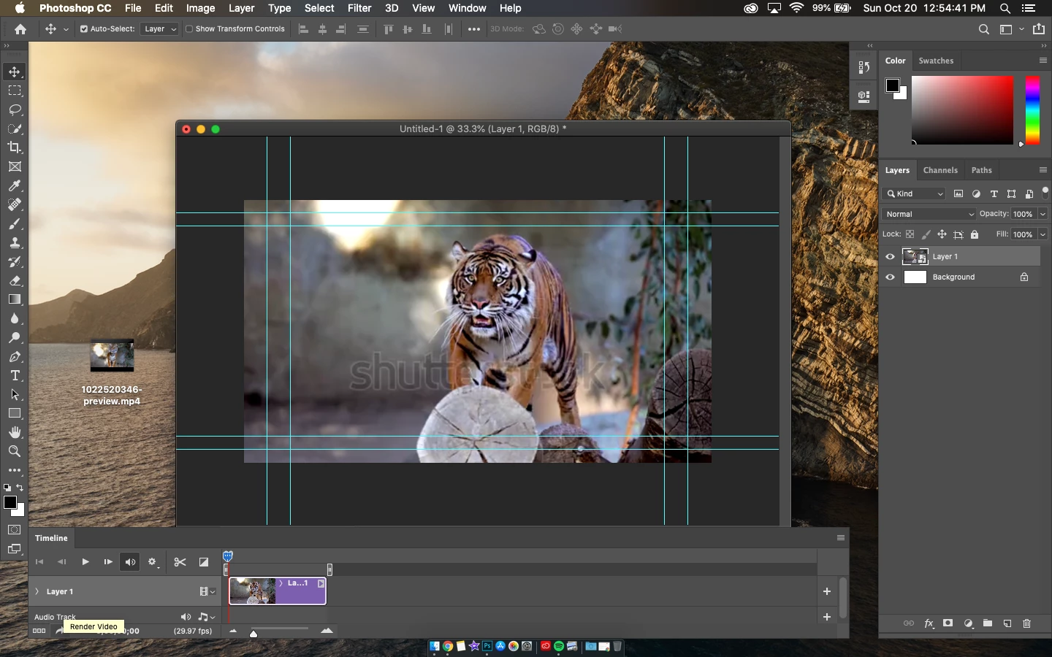
Task: Select the Eyedropper tool
Action: [x=15, y=185]
